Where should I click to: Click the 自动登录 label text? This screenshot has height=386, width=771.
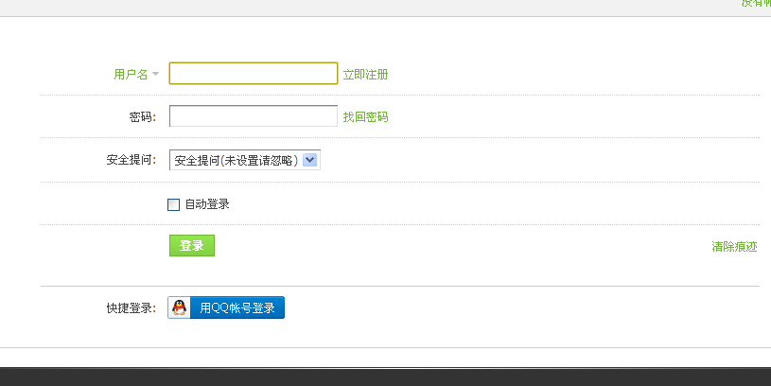pos(207,204)
